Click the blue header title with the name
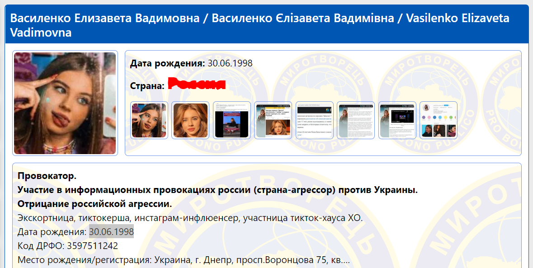533x268 pixels. pos(259,25)
